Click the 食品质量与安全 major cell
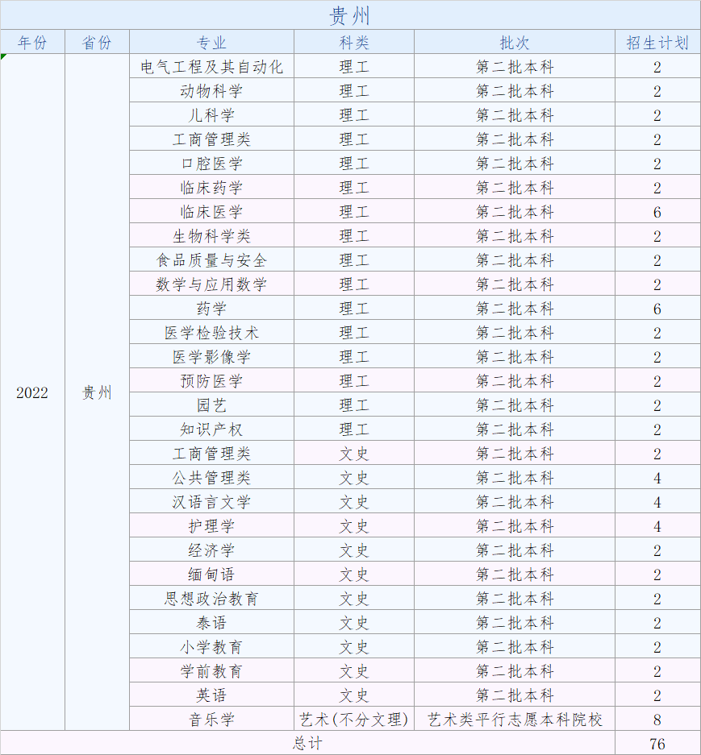Viewport: 701px width, 755px height. tap(211, 260)
